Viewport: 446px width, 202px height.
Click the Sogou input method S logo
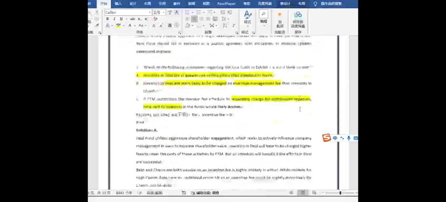326,138
